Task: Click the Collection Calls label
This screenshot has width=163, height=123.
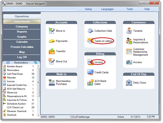Action: coord(103,31)
